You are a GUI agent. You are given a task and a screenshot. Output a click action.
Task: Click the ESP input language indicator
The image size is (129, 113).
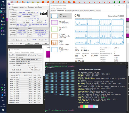click(3, 101)
